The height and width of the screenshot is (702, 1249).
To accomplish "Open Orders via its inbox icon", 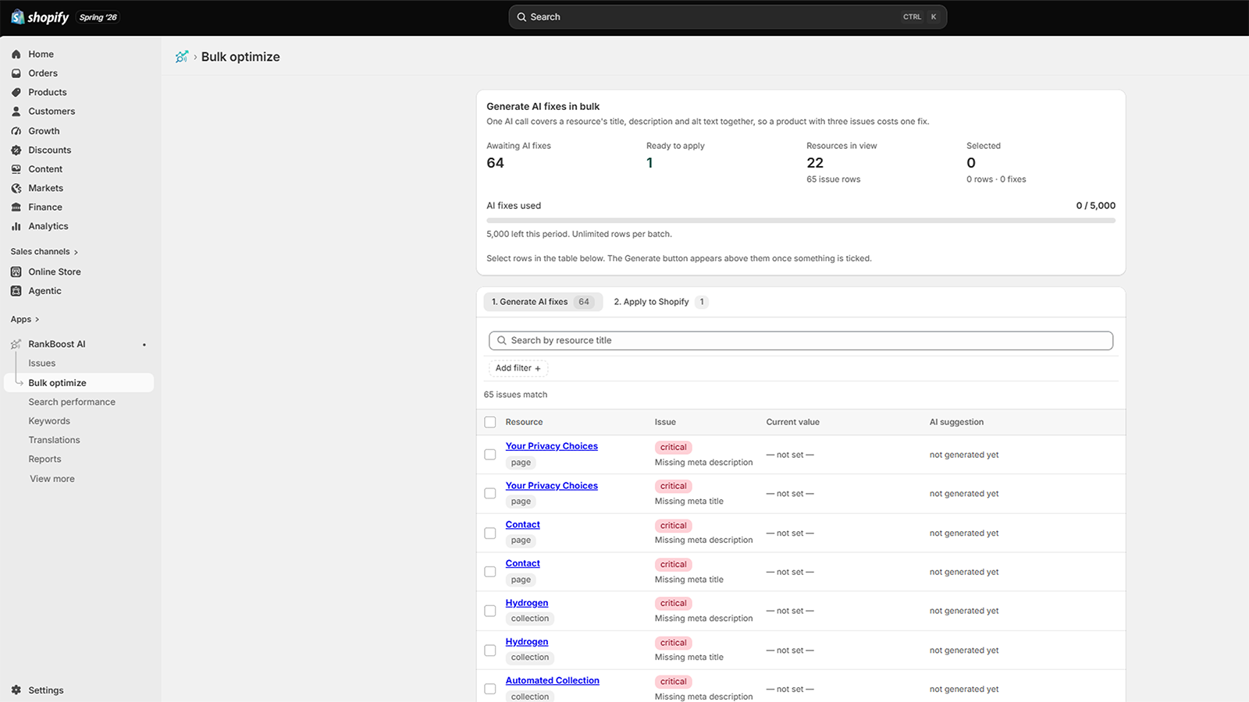I will (x=16, y=73).
